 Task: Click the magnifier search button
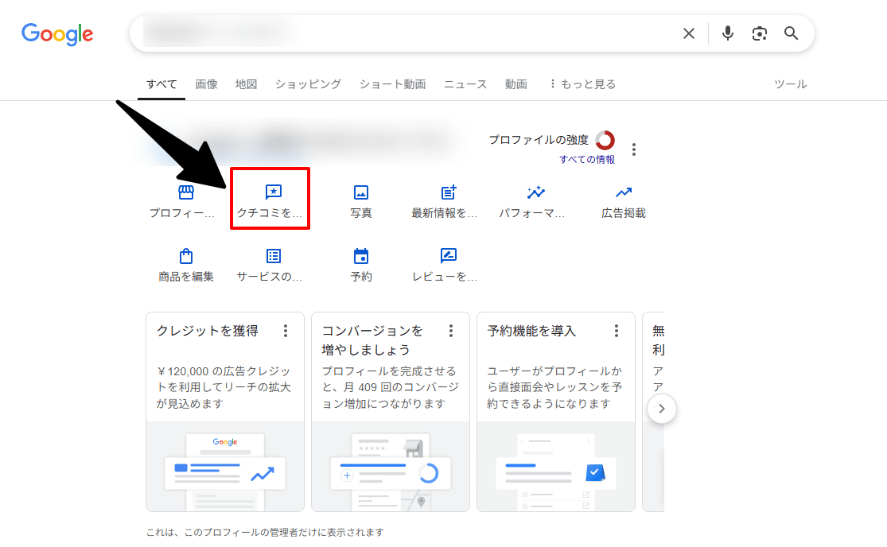point(791,33)
